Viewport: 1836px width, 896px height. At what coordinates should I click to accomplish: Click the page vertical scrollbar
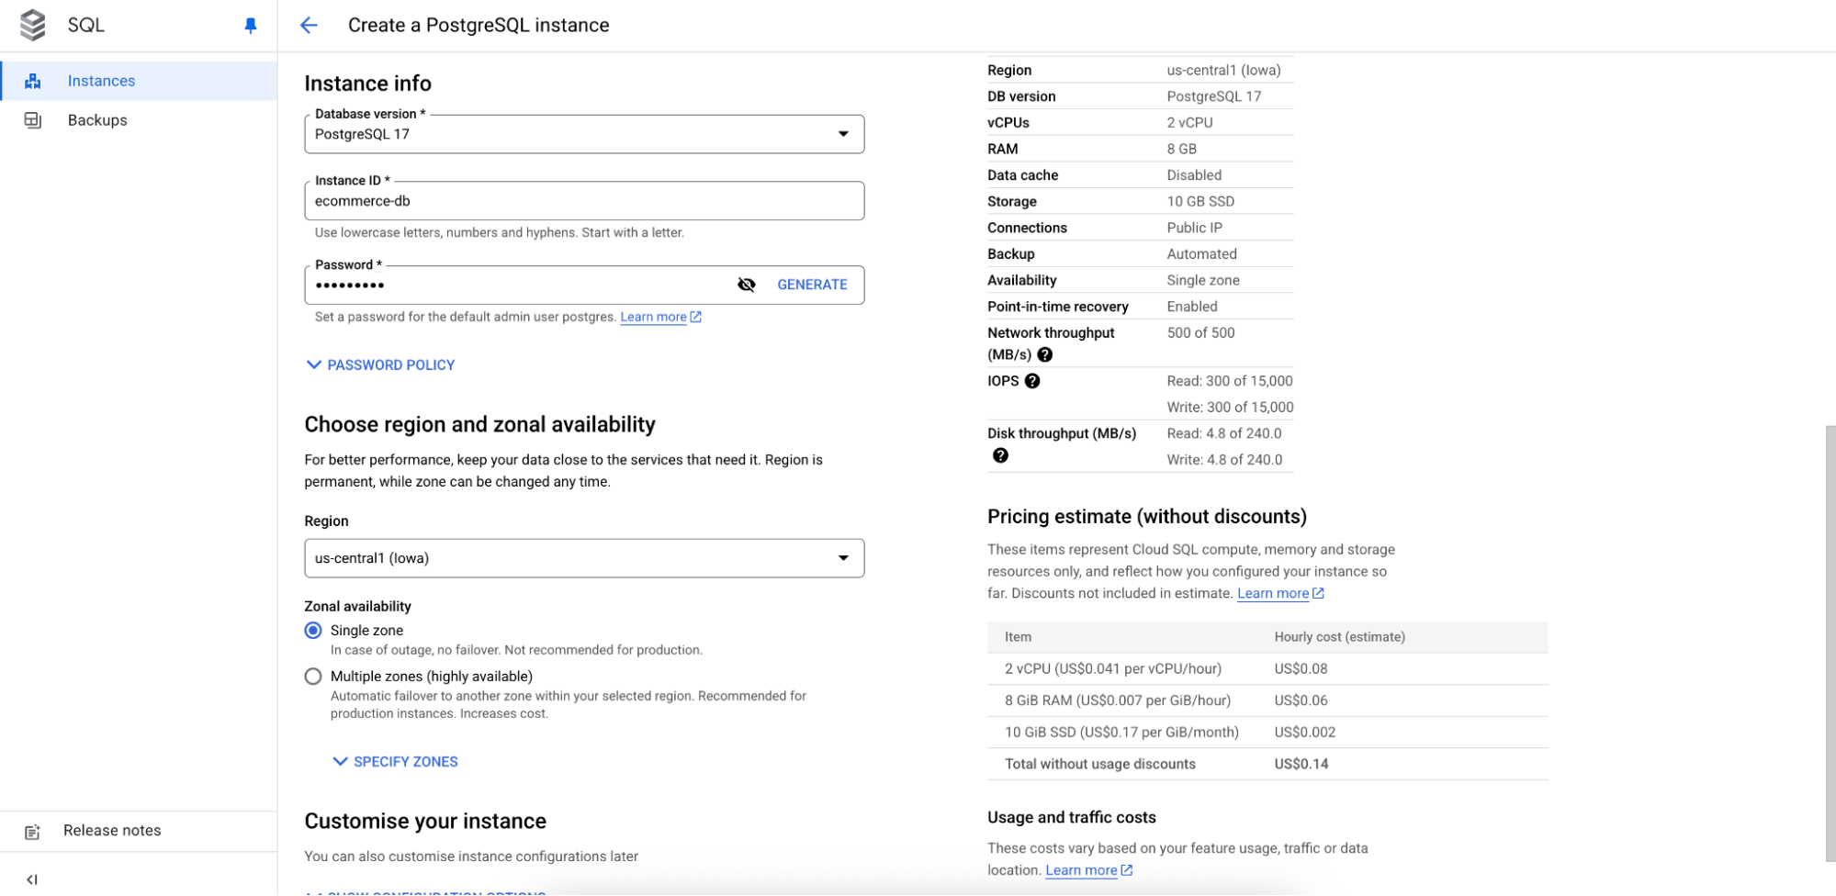pyautogui.click(x=1830, y=643)
